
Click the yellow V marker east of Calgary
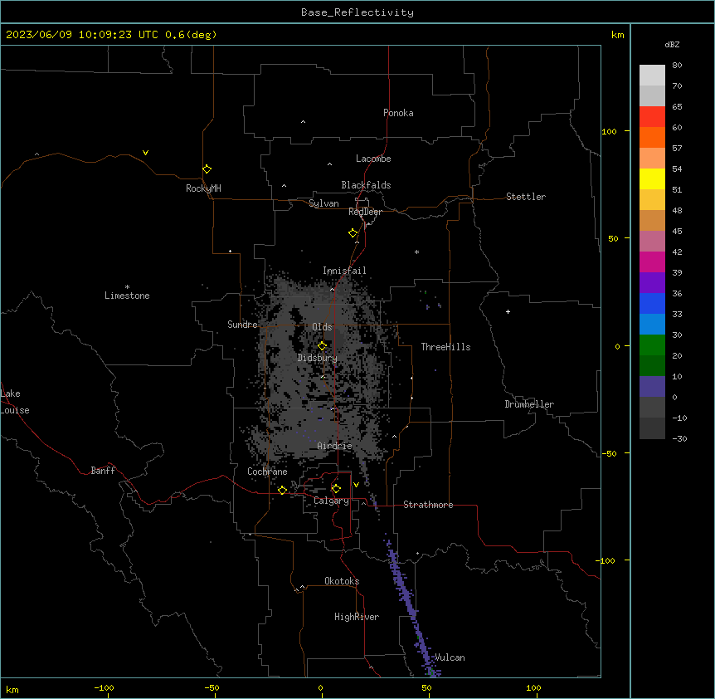tap(356, 485)
